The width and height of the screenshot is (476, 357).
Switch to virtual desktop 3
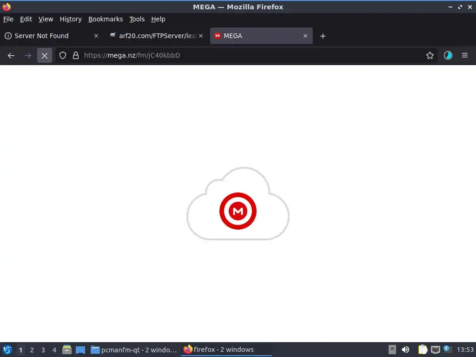pos(43,350)
